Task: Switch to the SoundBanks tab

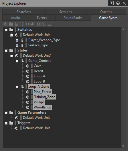Action: click(x=73, y=18)
